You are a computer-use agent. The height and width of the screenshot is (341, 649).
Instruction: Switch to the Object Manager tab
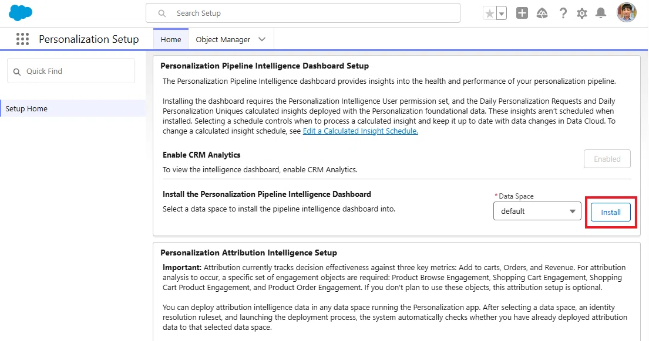point(223,39)
